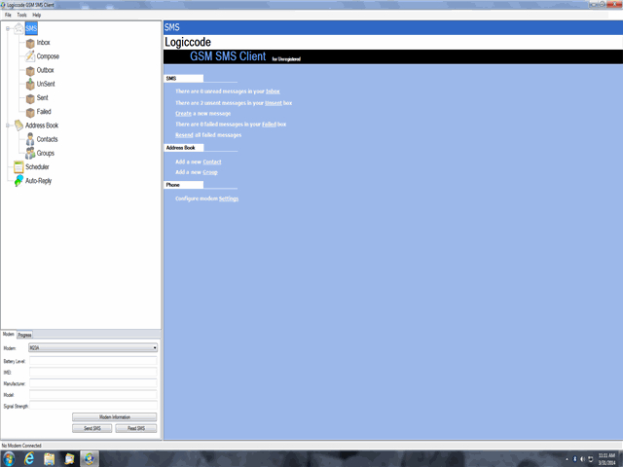Select the Auto-Reply icon
Screen dimensions: 623x467
tap(18, 181)
